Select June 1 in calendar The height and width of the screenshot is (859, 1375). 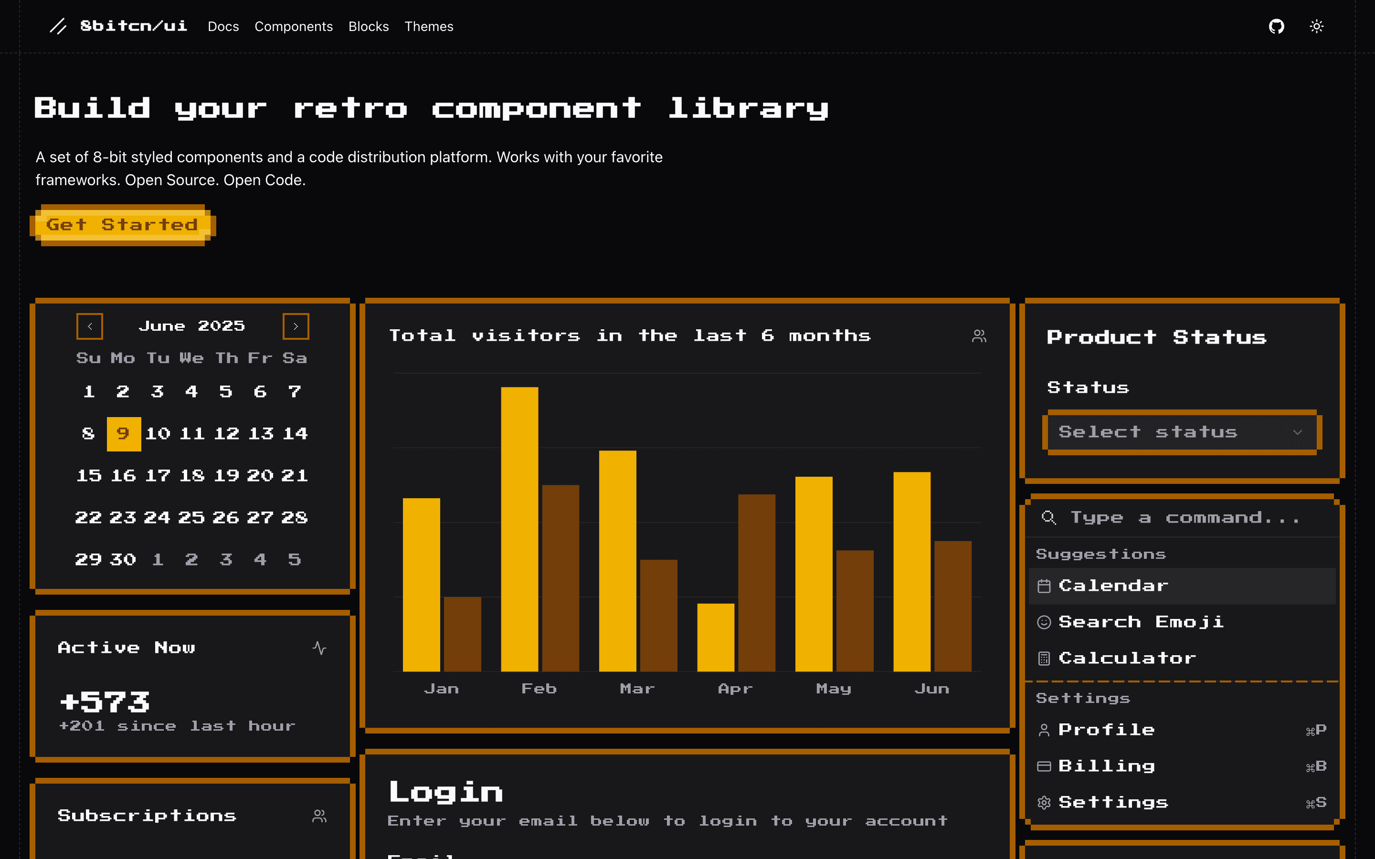click(x=89, y=392)
